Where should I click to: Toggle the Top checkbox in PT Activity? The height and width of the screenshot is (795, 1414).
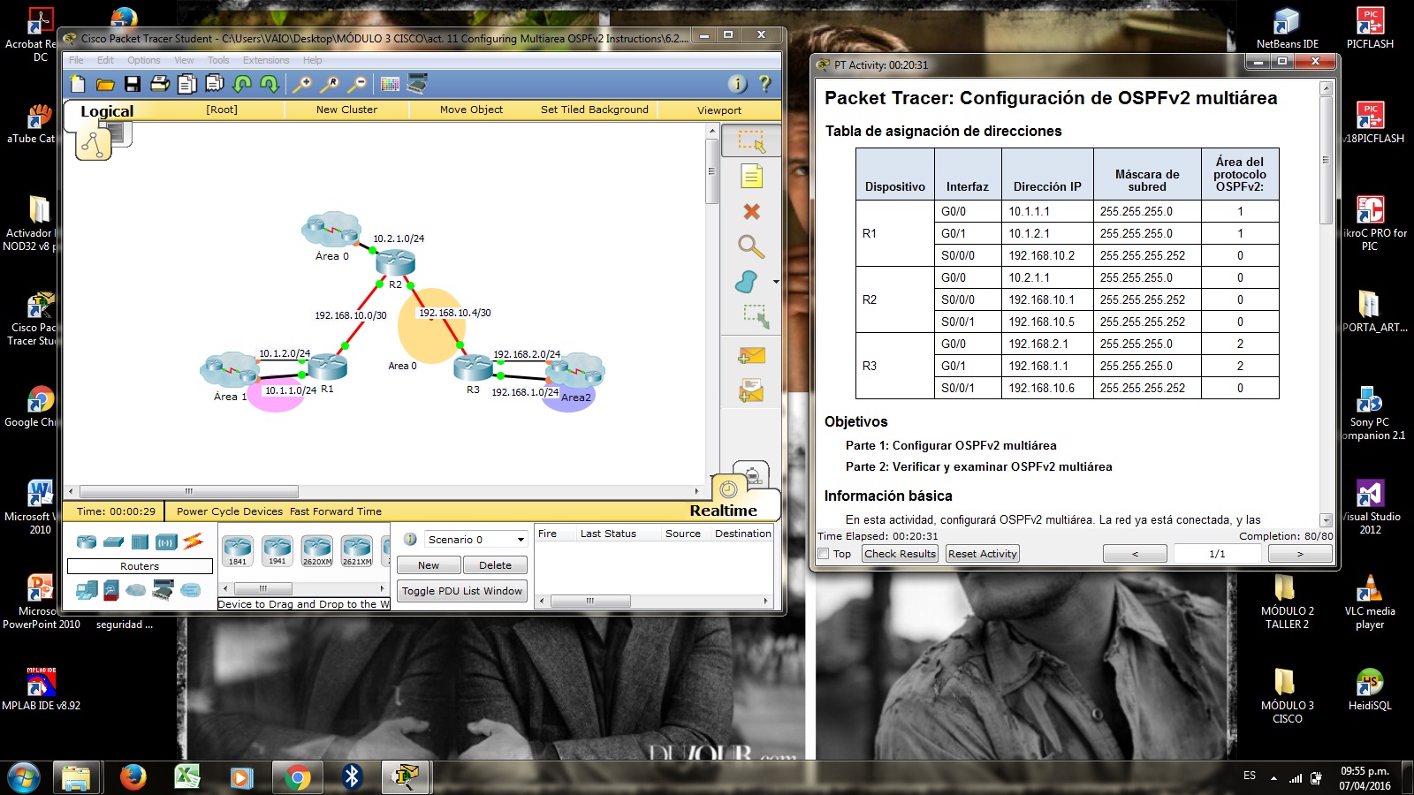click(824, 554)
